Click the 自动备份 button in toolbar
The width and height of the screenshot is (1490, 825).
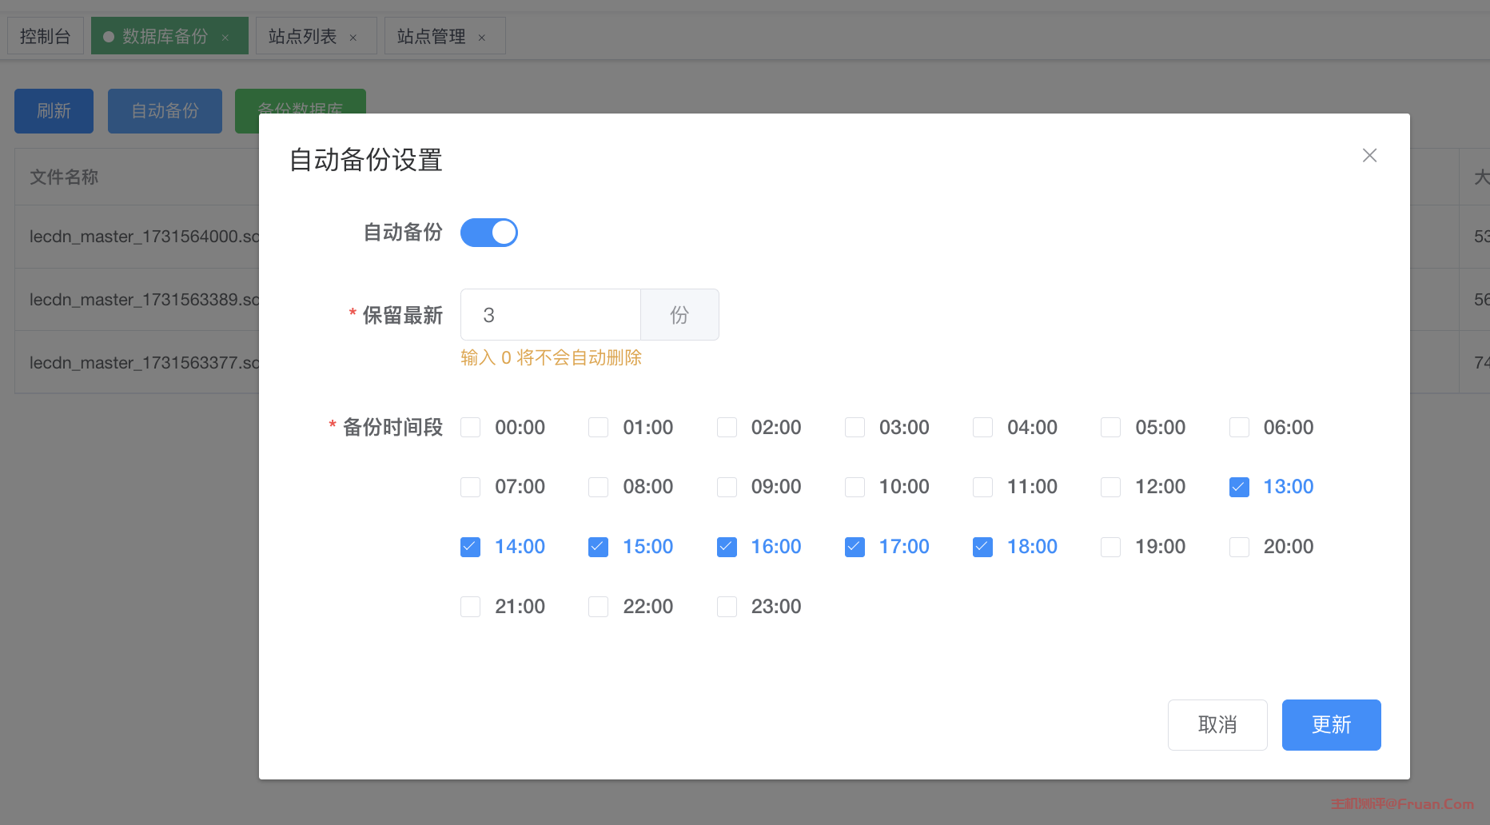tap(165, 111)
